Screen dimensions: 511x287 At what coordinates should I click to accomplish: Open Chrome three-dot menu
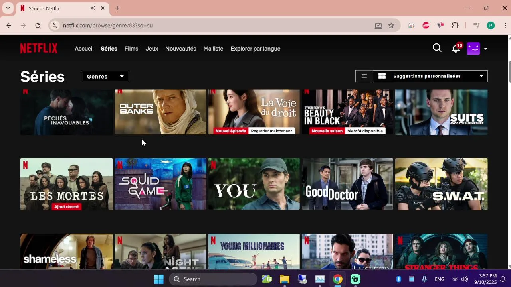click(x=505, y=25)
